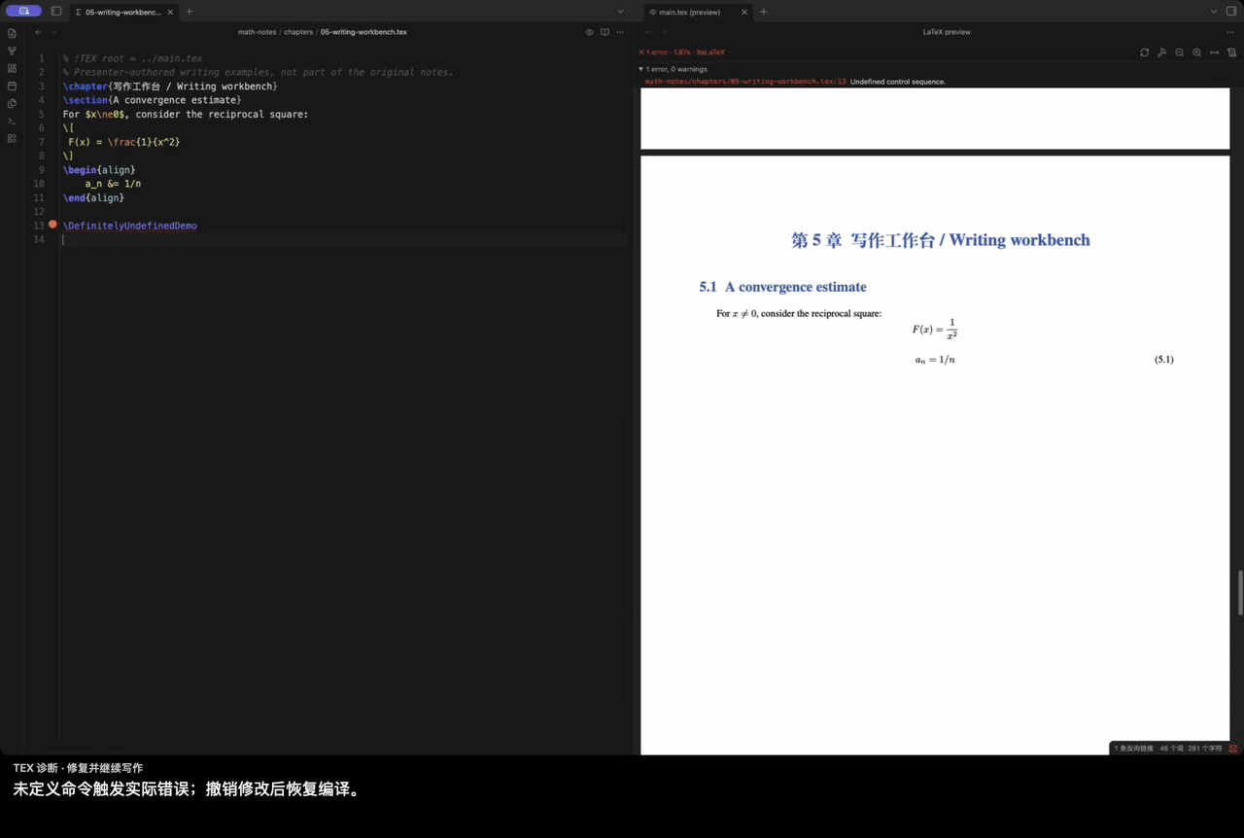Recompile the LaTeX preview with refresh icon
This screenshot has width=1244, height=838.
(1144, 52)
